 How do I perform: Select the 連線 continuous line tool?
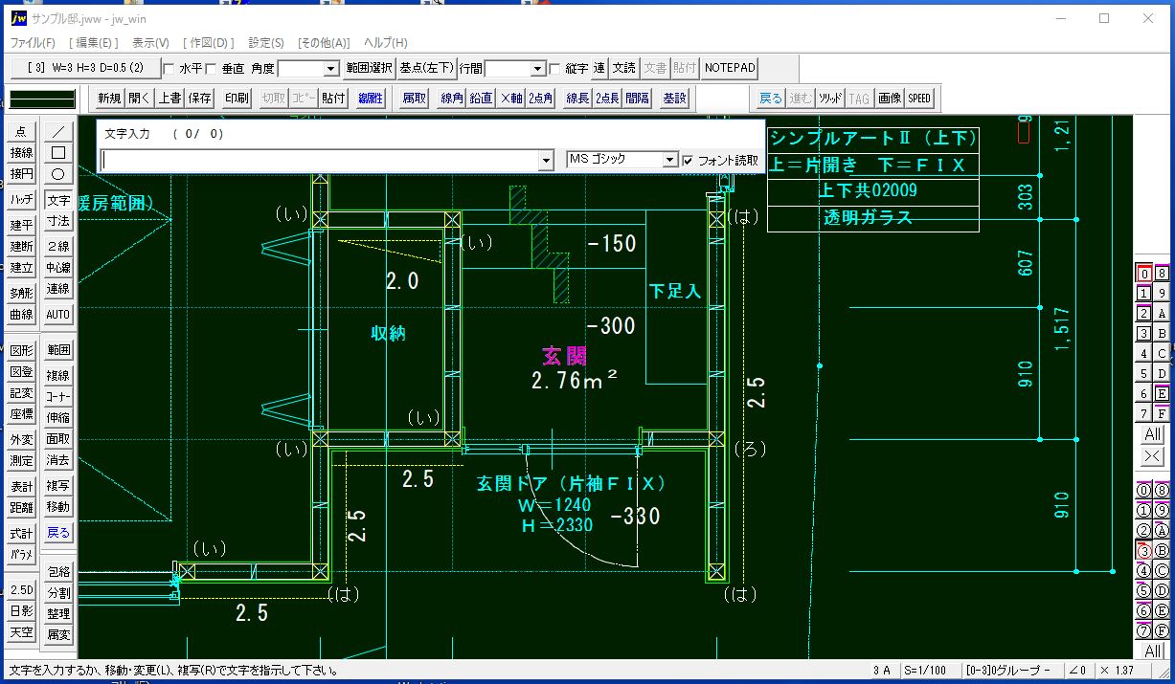click(x=58, y=289)
